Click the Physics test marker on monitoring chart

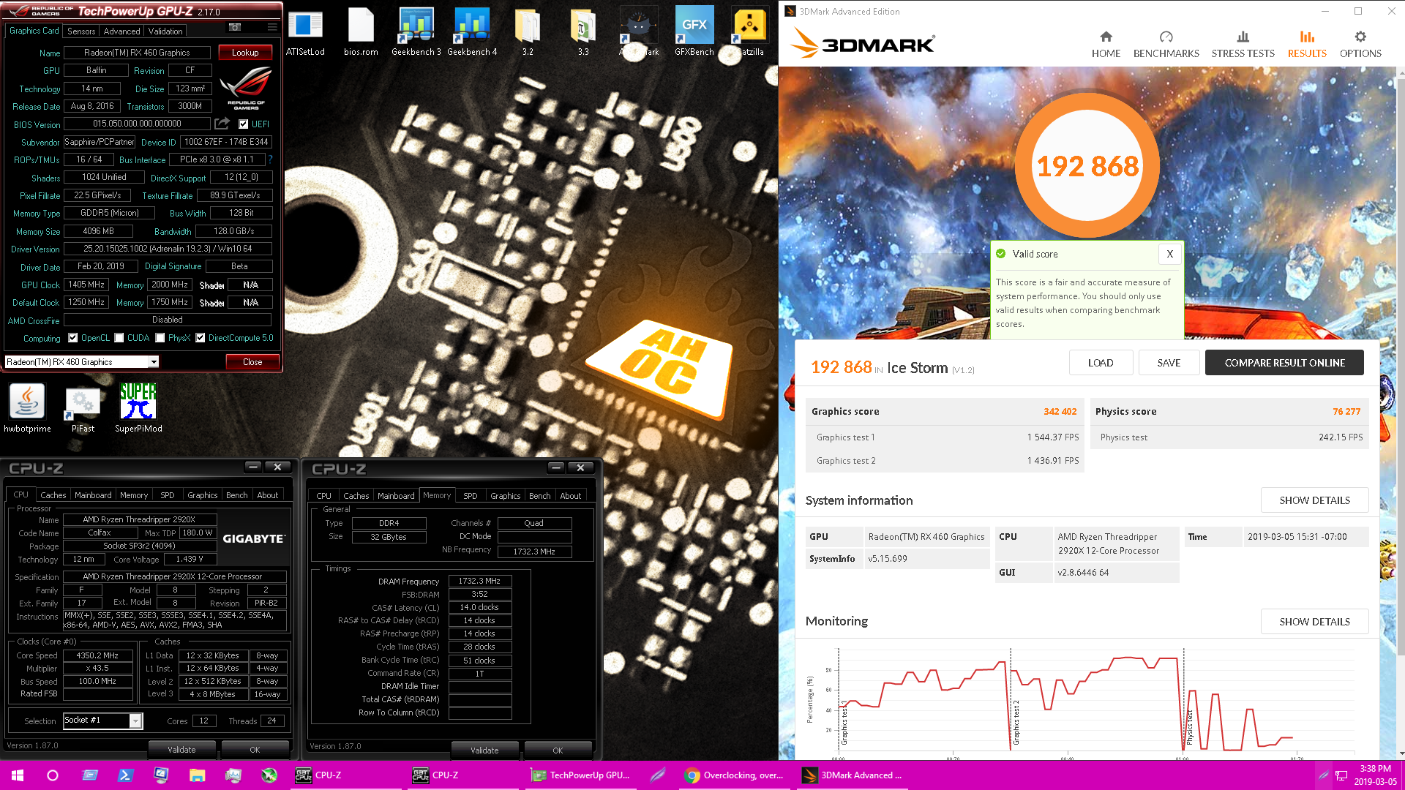[1189, 727]
